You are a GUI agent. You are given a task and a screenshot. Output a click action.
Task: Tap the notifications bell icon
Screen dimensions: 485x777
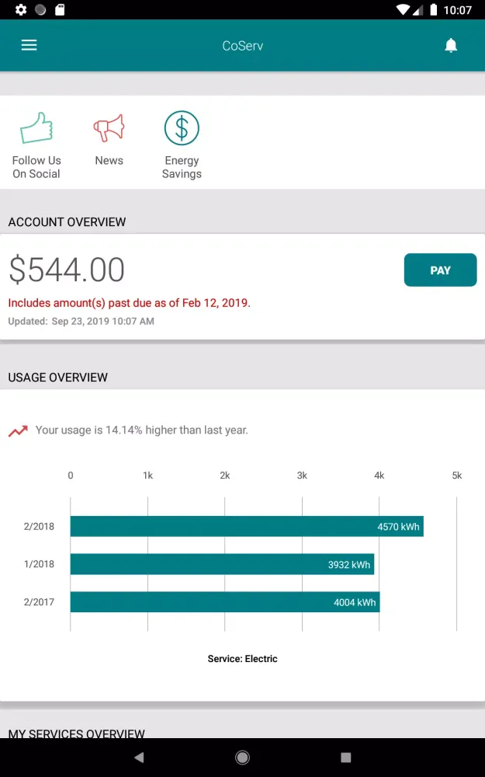click(450, 45)
